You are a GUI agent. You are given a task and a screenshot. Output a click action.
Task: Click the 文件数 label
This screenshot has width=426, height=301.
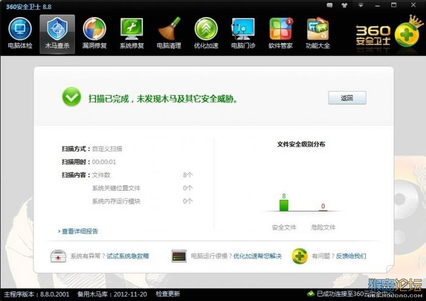pyautogui.click(x=101, y=175)
